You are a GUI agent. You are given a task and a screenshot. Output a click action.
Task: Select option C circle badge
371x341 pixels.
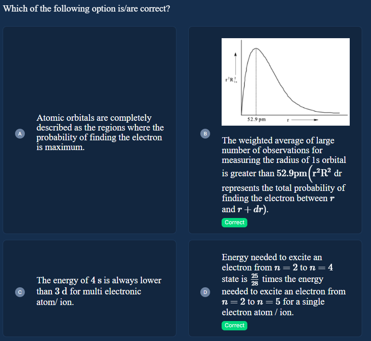[20, 292]
